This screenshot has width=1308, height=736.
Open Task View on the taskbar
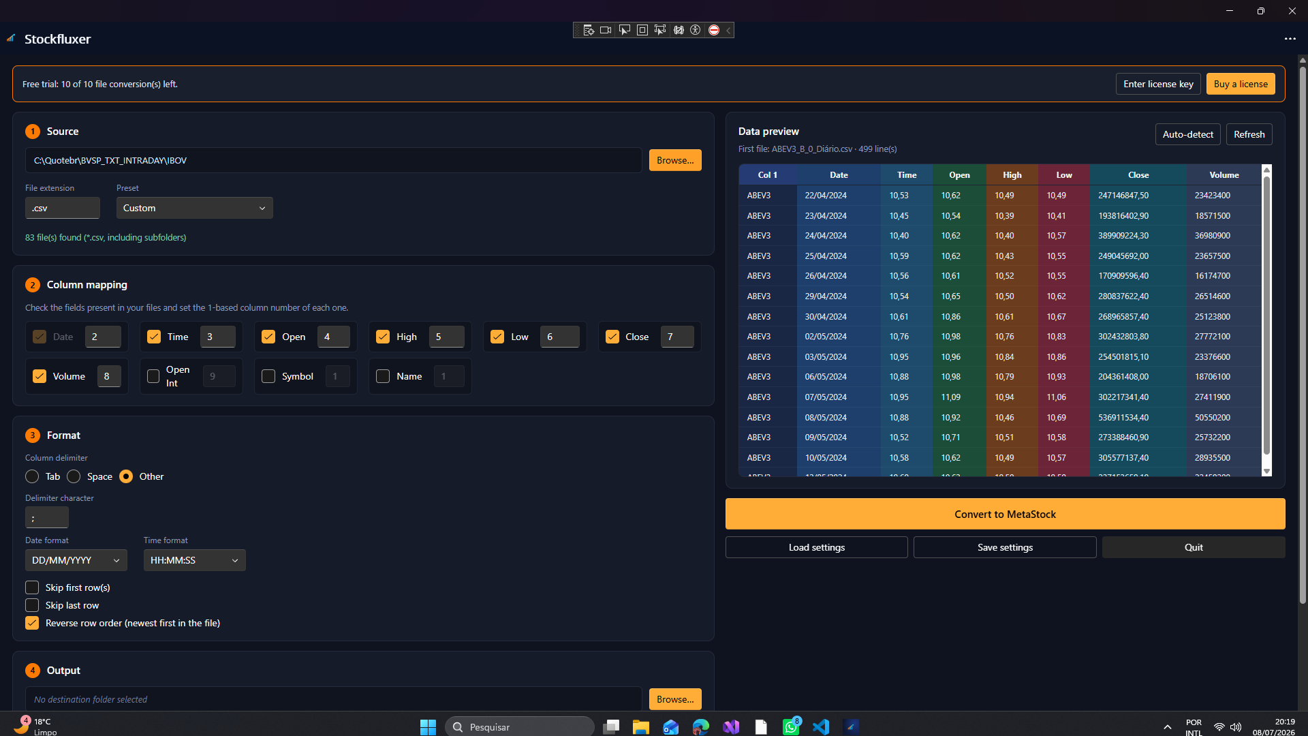(x=611, y=727)
